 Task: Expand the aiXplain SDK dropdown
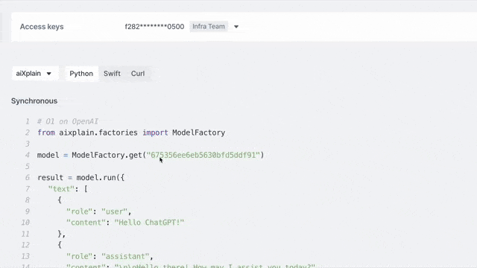pos(34,74)
